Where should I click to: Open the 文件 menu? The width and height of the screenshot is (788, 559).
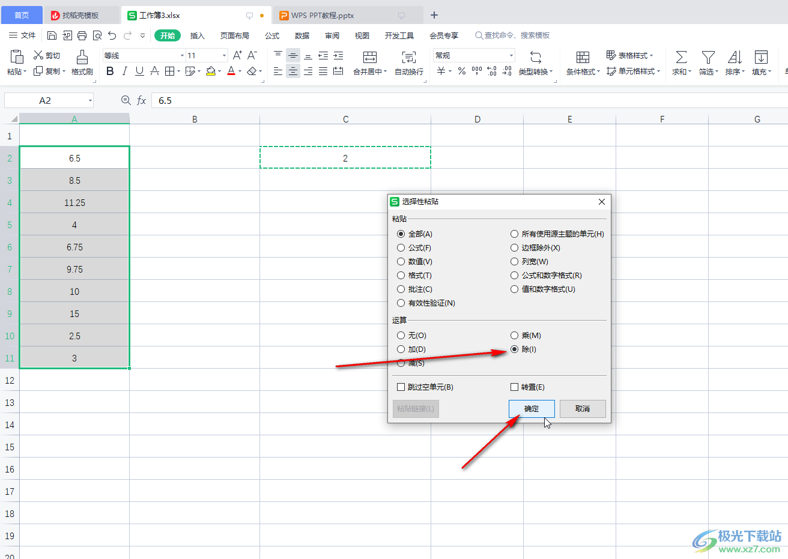coord(23,35)
